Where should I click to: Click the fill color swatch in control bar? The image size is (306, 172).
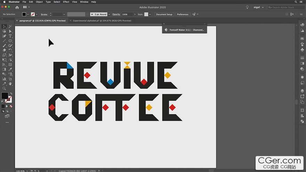(x=24, y=14)
